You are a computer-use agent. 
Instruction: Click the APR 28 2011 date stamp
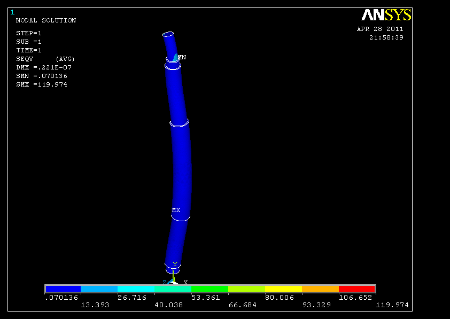[x=380, y=29]
